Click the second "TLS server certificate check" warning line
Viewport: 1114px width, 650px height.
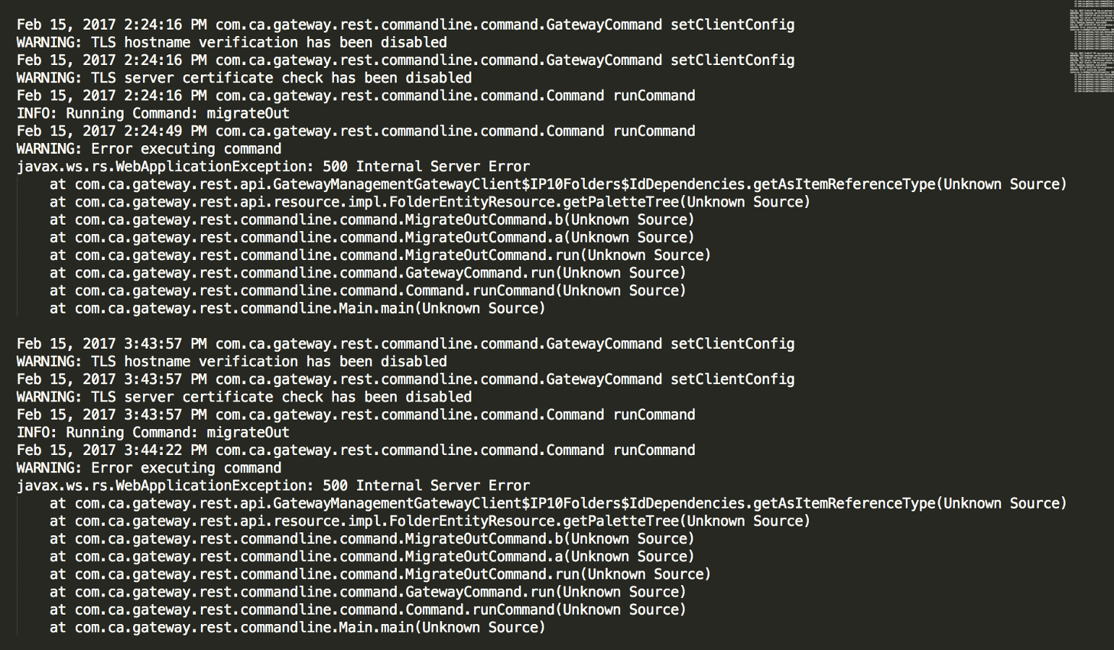pyautogui.click(x=244, y=397)
